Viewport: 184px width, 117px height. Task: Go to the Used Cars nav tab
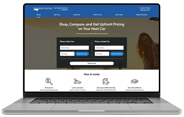tap(77, 15)
